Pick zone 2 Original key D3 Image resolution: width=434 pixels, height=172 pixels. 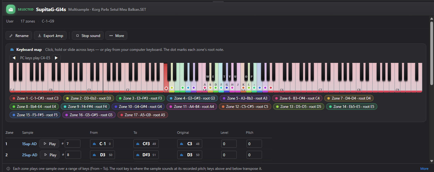(190, 155)
